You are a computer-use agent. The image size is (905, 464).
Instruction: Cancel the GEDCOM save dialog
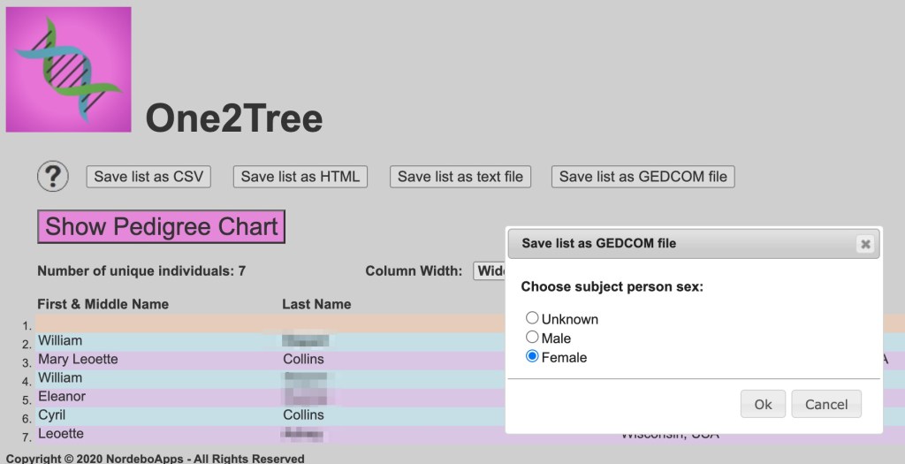click(825, 405)
